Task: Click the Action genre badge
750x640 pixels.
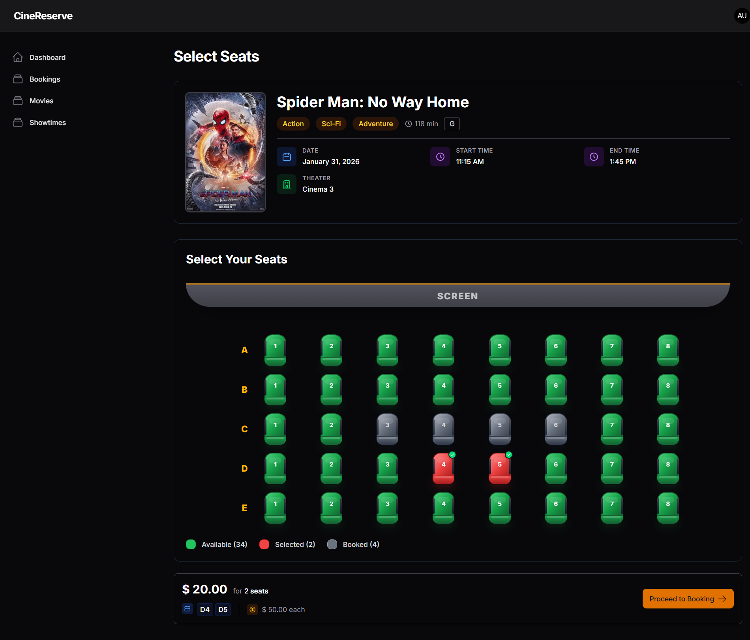Action: click(293, 123)
